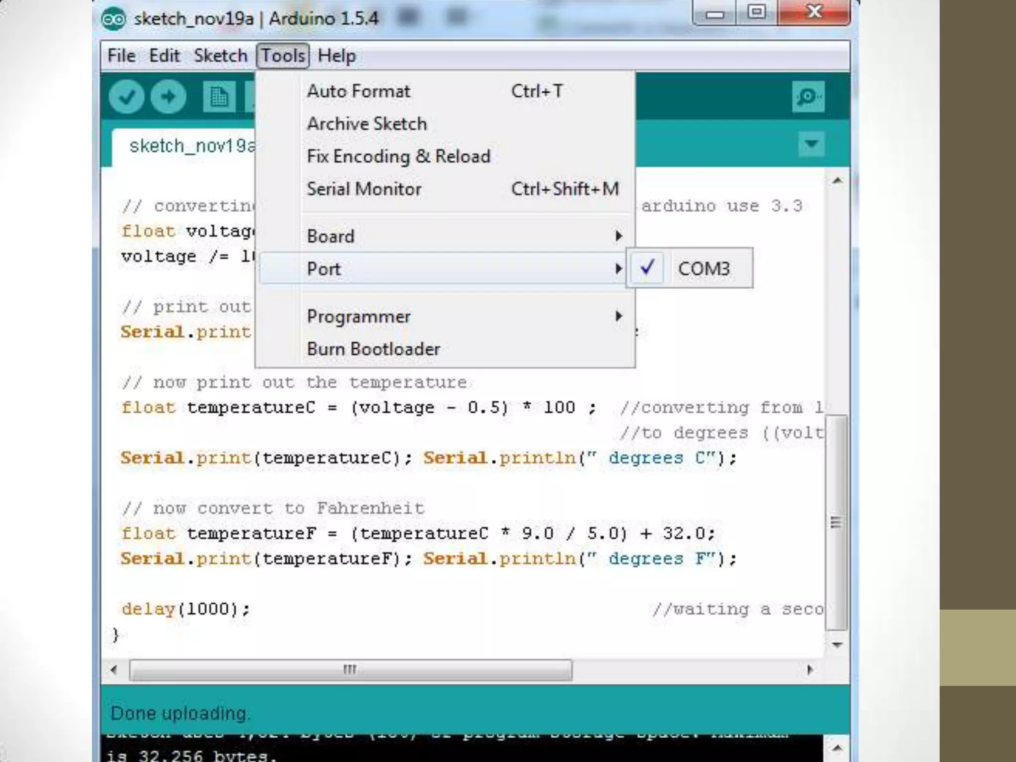The image size is (1016, 762).
Task: Click the Verify checkmark toolbar icon
Action: click(x=127, y=96)
